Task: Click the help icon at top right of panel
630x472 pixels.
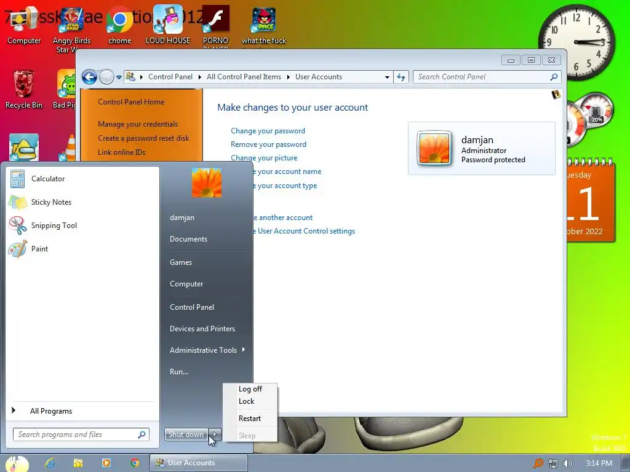Action: 556,95
